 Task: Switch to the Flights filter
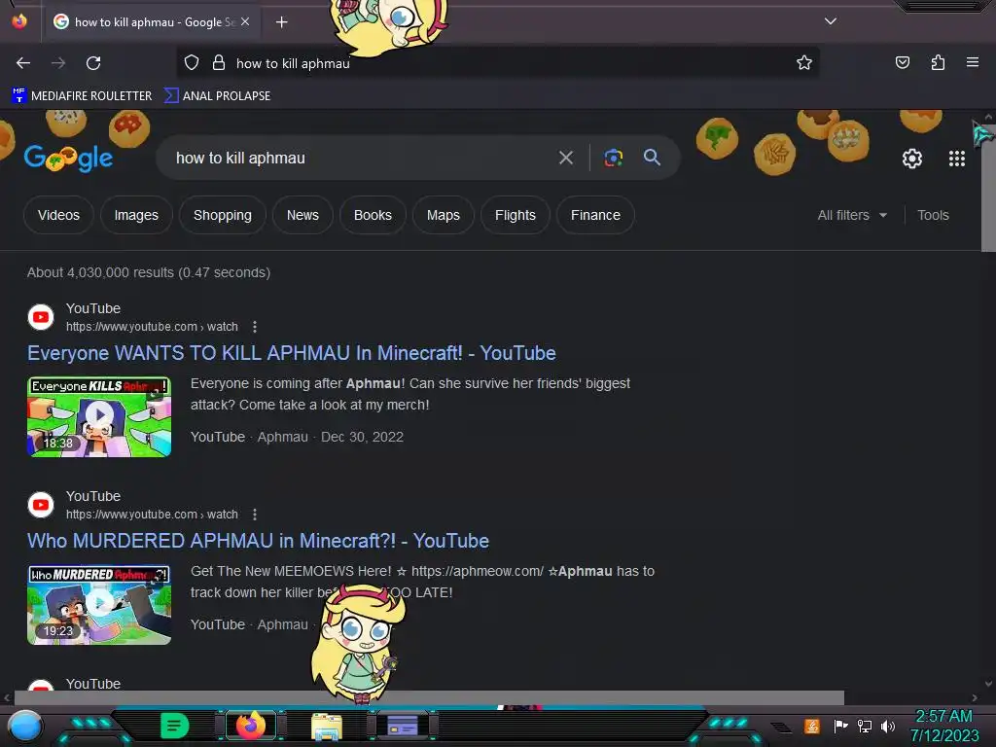tap(516, 215)
